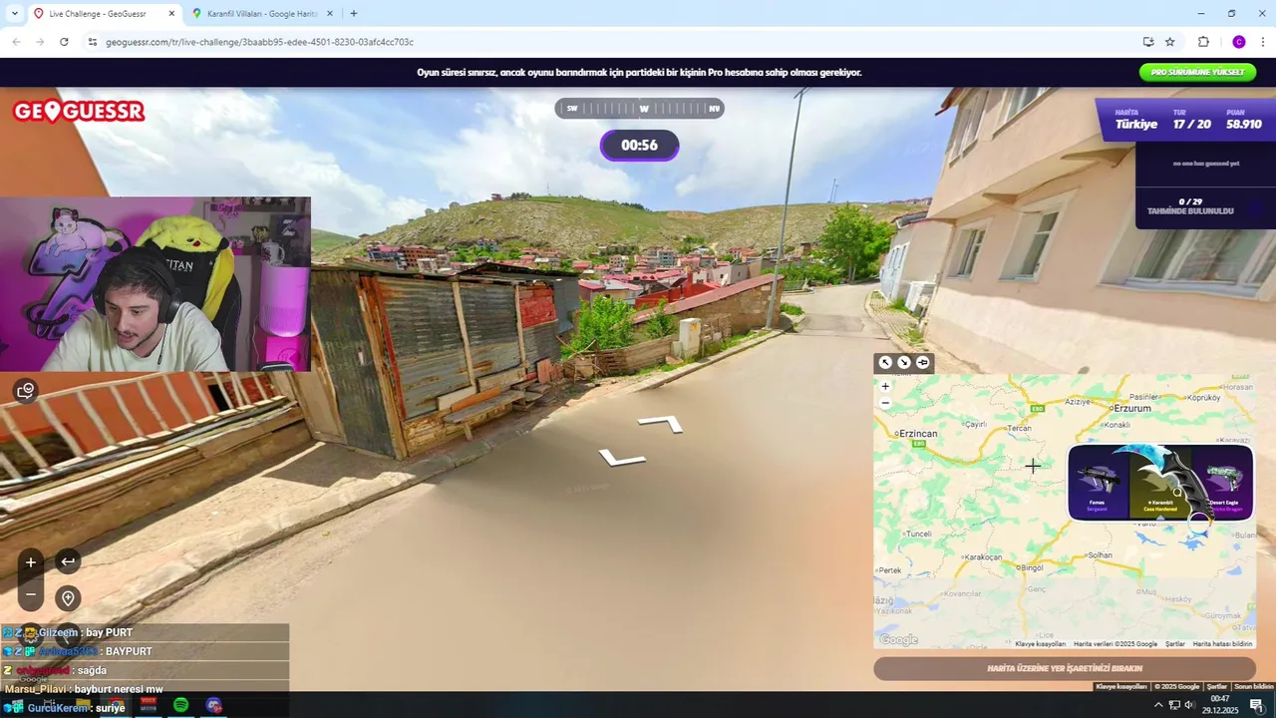Viewport: 1276px width, 718px height.
Task: Click chat message 'bayburt neresi mw'
Action: [x=119, y=689]
